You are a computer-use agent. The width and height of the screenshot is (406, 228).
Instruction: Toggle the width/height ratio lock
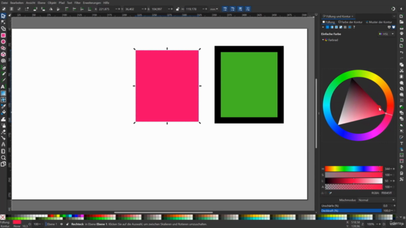[178, 9]
